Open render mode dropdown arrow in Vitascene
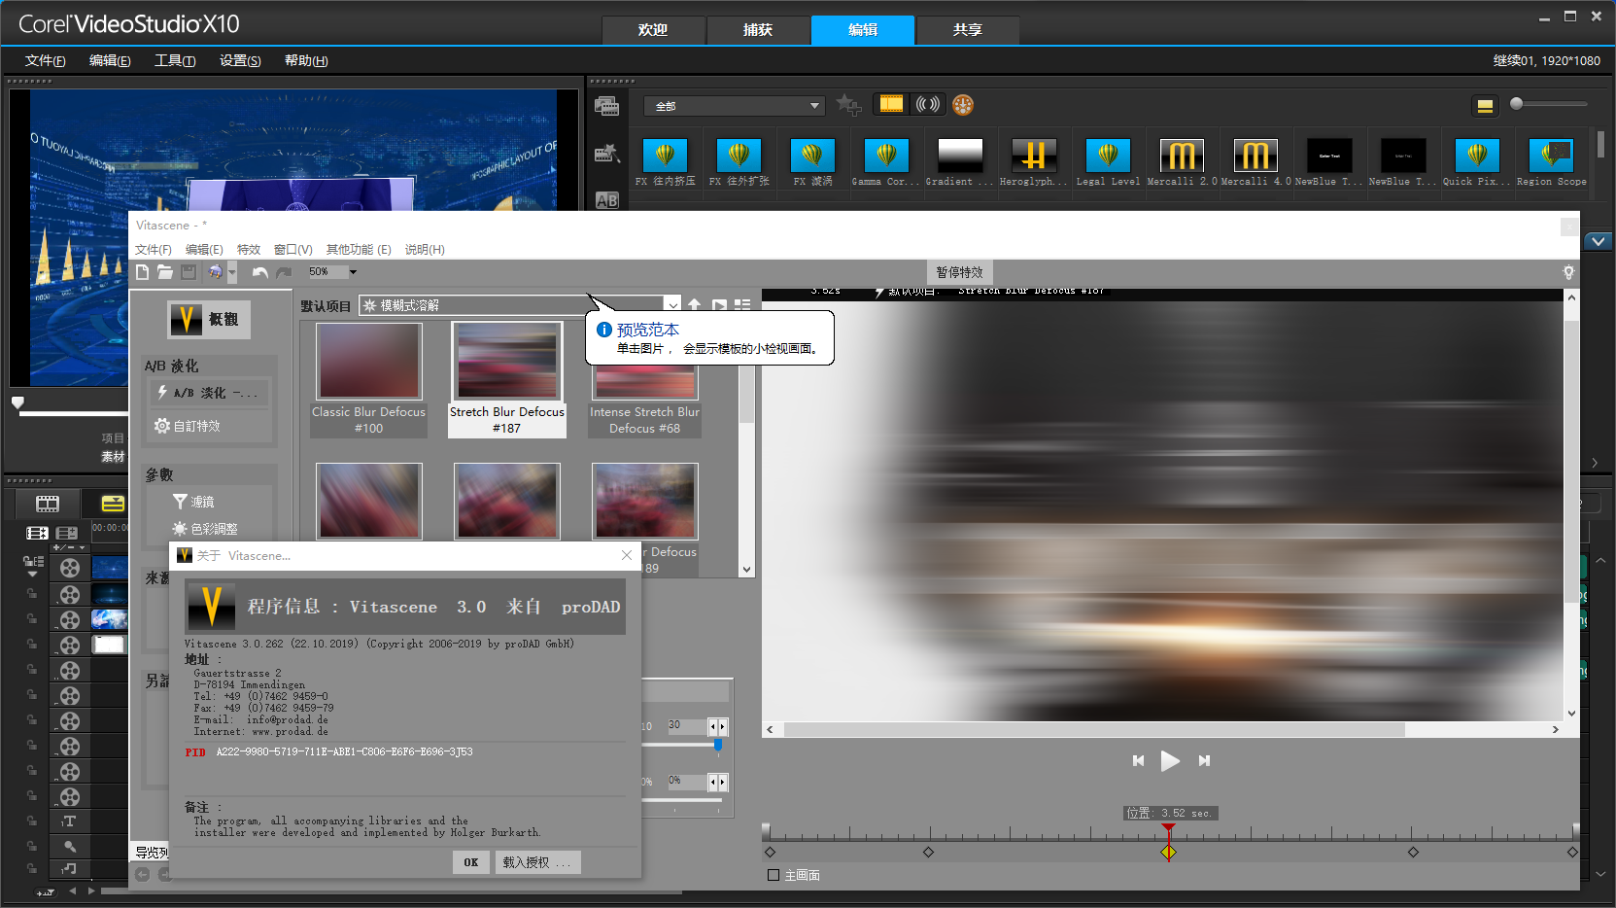Screen dimensions: 1616x908 tap(231, 272)
